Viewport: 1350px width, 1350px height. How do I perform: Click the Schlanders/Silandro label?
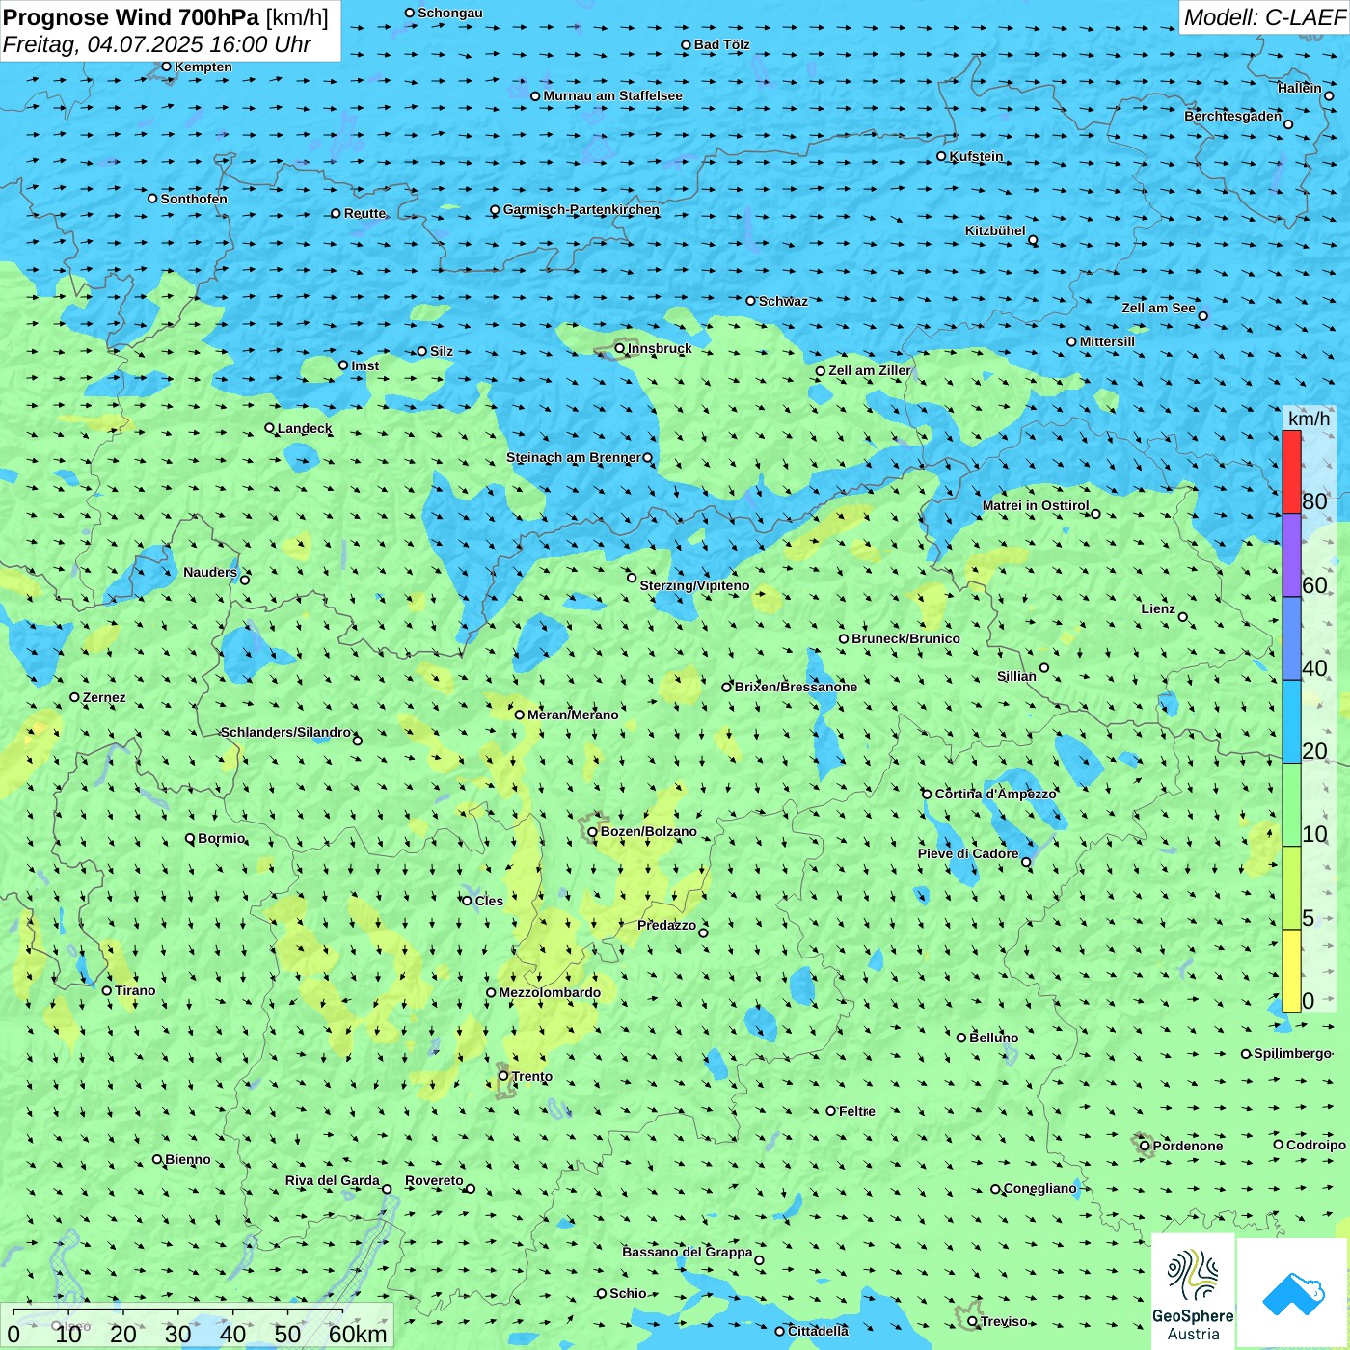(285, 732)
